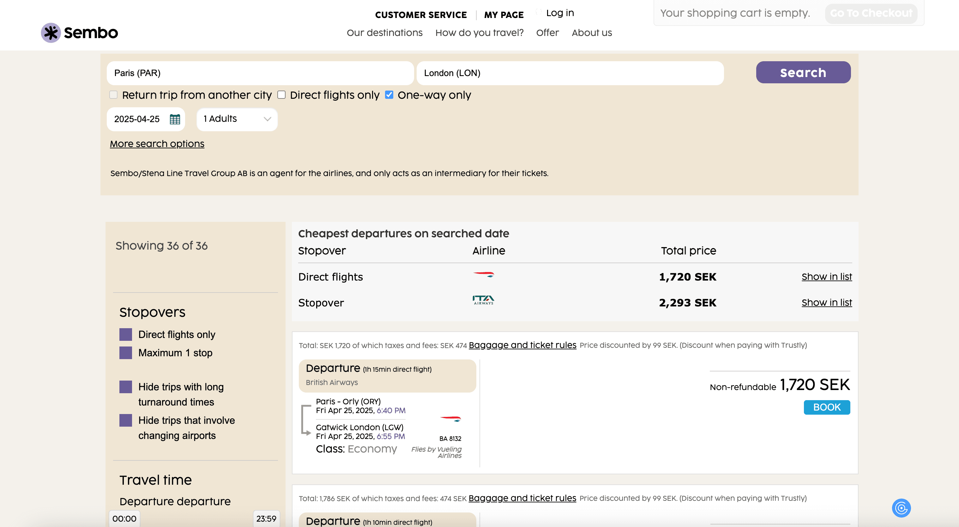959x527 pixels.
Task: Click the British Airways logo in Direct flights row
Action: click(483, 275)
